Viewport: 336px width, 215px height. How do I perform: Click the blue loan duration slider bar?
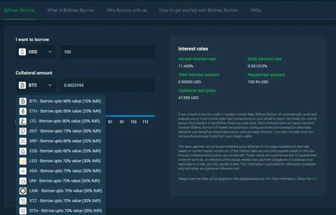130,116
